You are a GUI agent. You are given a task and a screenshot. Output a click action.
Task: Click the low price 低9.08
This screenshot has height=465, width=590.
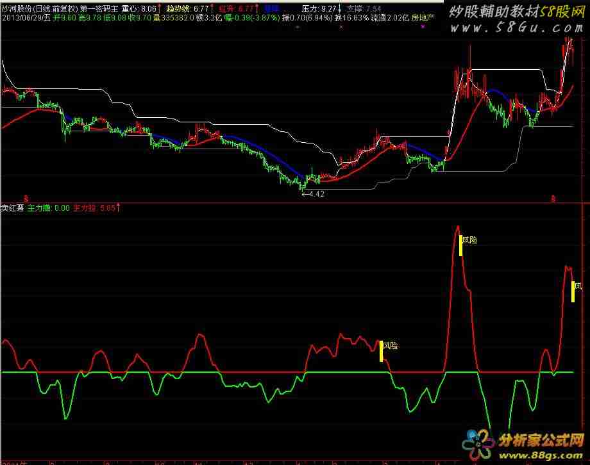(x=115, y=18)
